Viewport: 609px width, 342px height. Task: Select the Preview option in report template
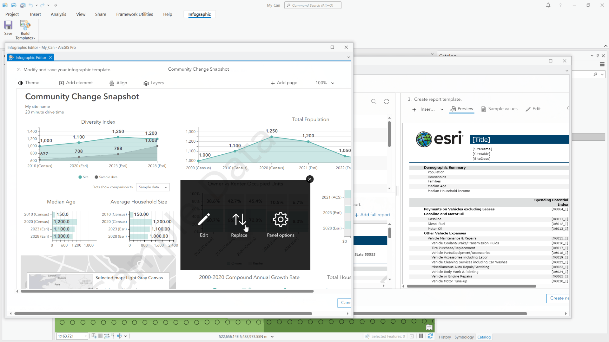point(462,109)
